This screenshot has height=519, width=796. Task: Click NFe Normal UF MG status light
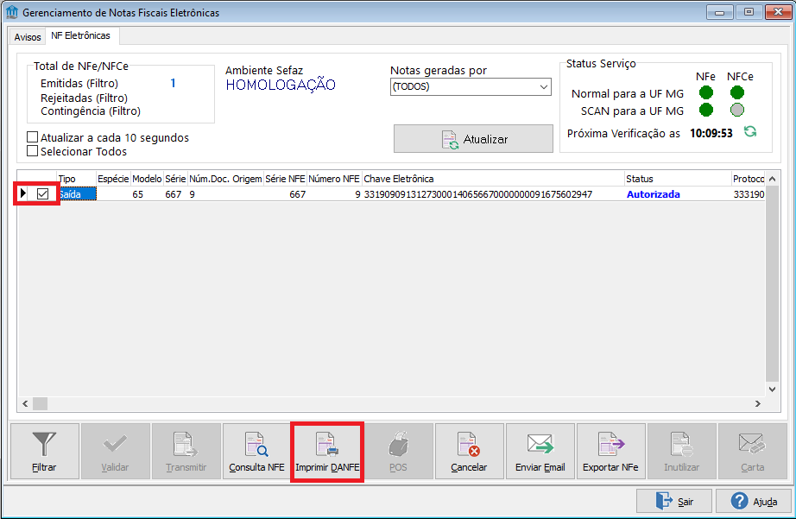706,92
